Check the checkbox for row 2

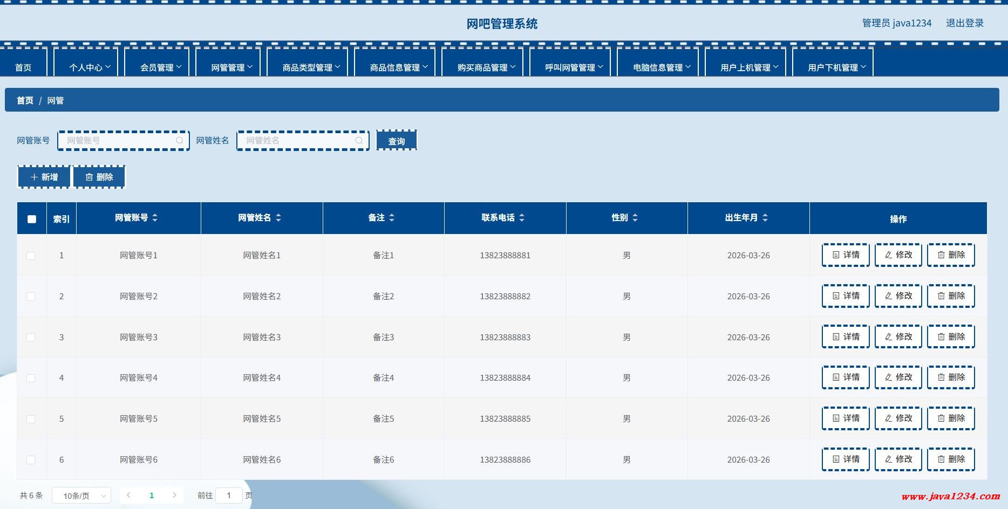pos(31,297)
